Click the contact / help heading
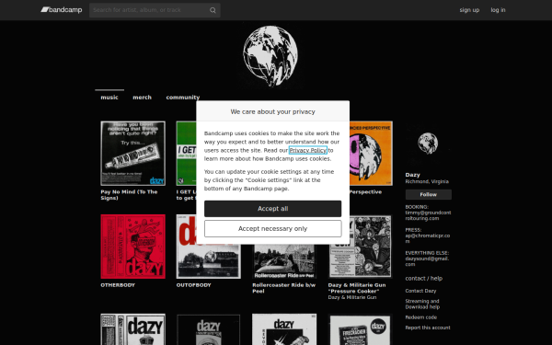 pyautogui.click(x=424, y=278)
